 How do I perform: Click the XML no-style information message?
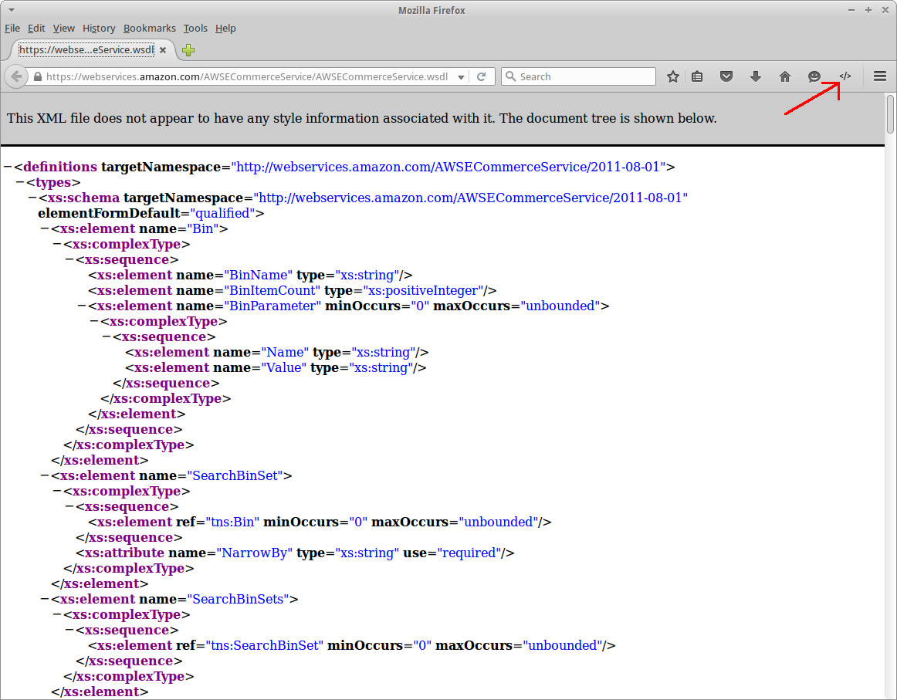pos(361,118)
